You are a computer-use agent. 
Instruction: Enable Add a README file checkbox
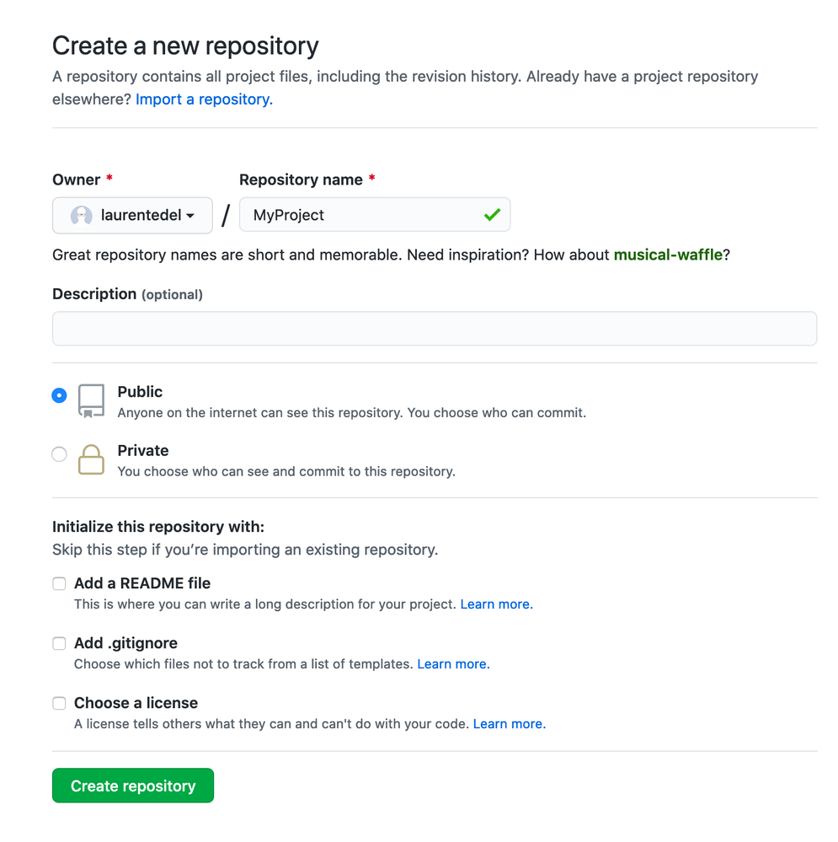[x=59, y=583]
